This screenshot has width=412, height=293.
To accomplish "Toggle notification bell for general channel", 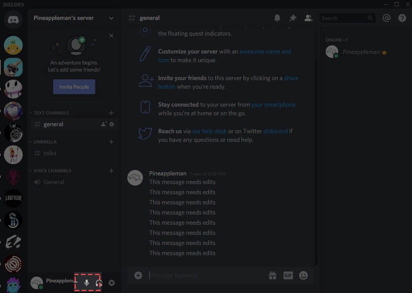I will tap(277, 18).
